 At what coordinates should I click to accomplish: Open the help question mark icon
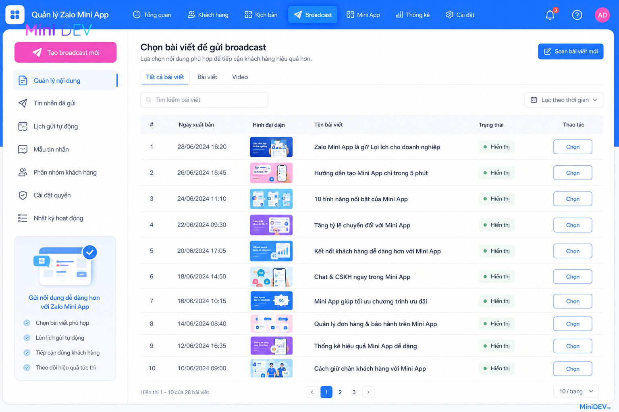pyautogui.click(x=577, y=15)
